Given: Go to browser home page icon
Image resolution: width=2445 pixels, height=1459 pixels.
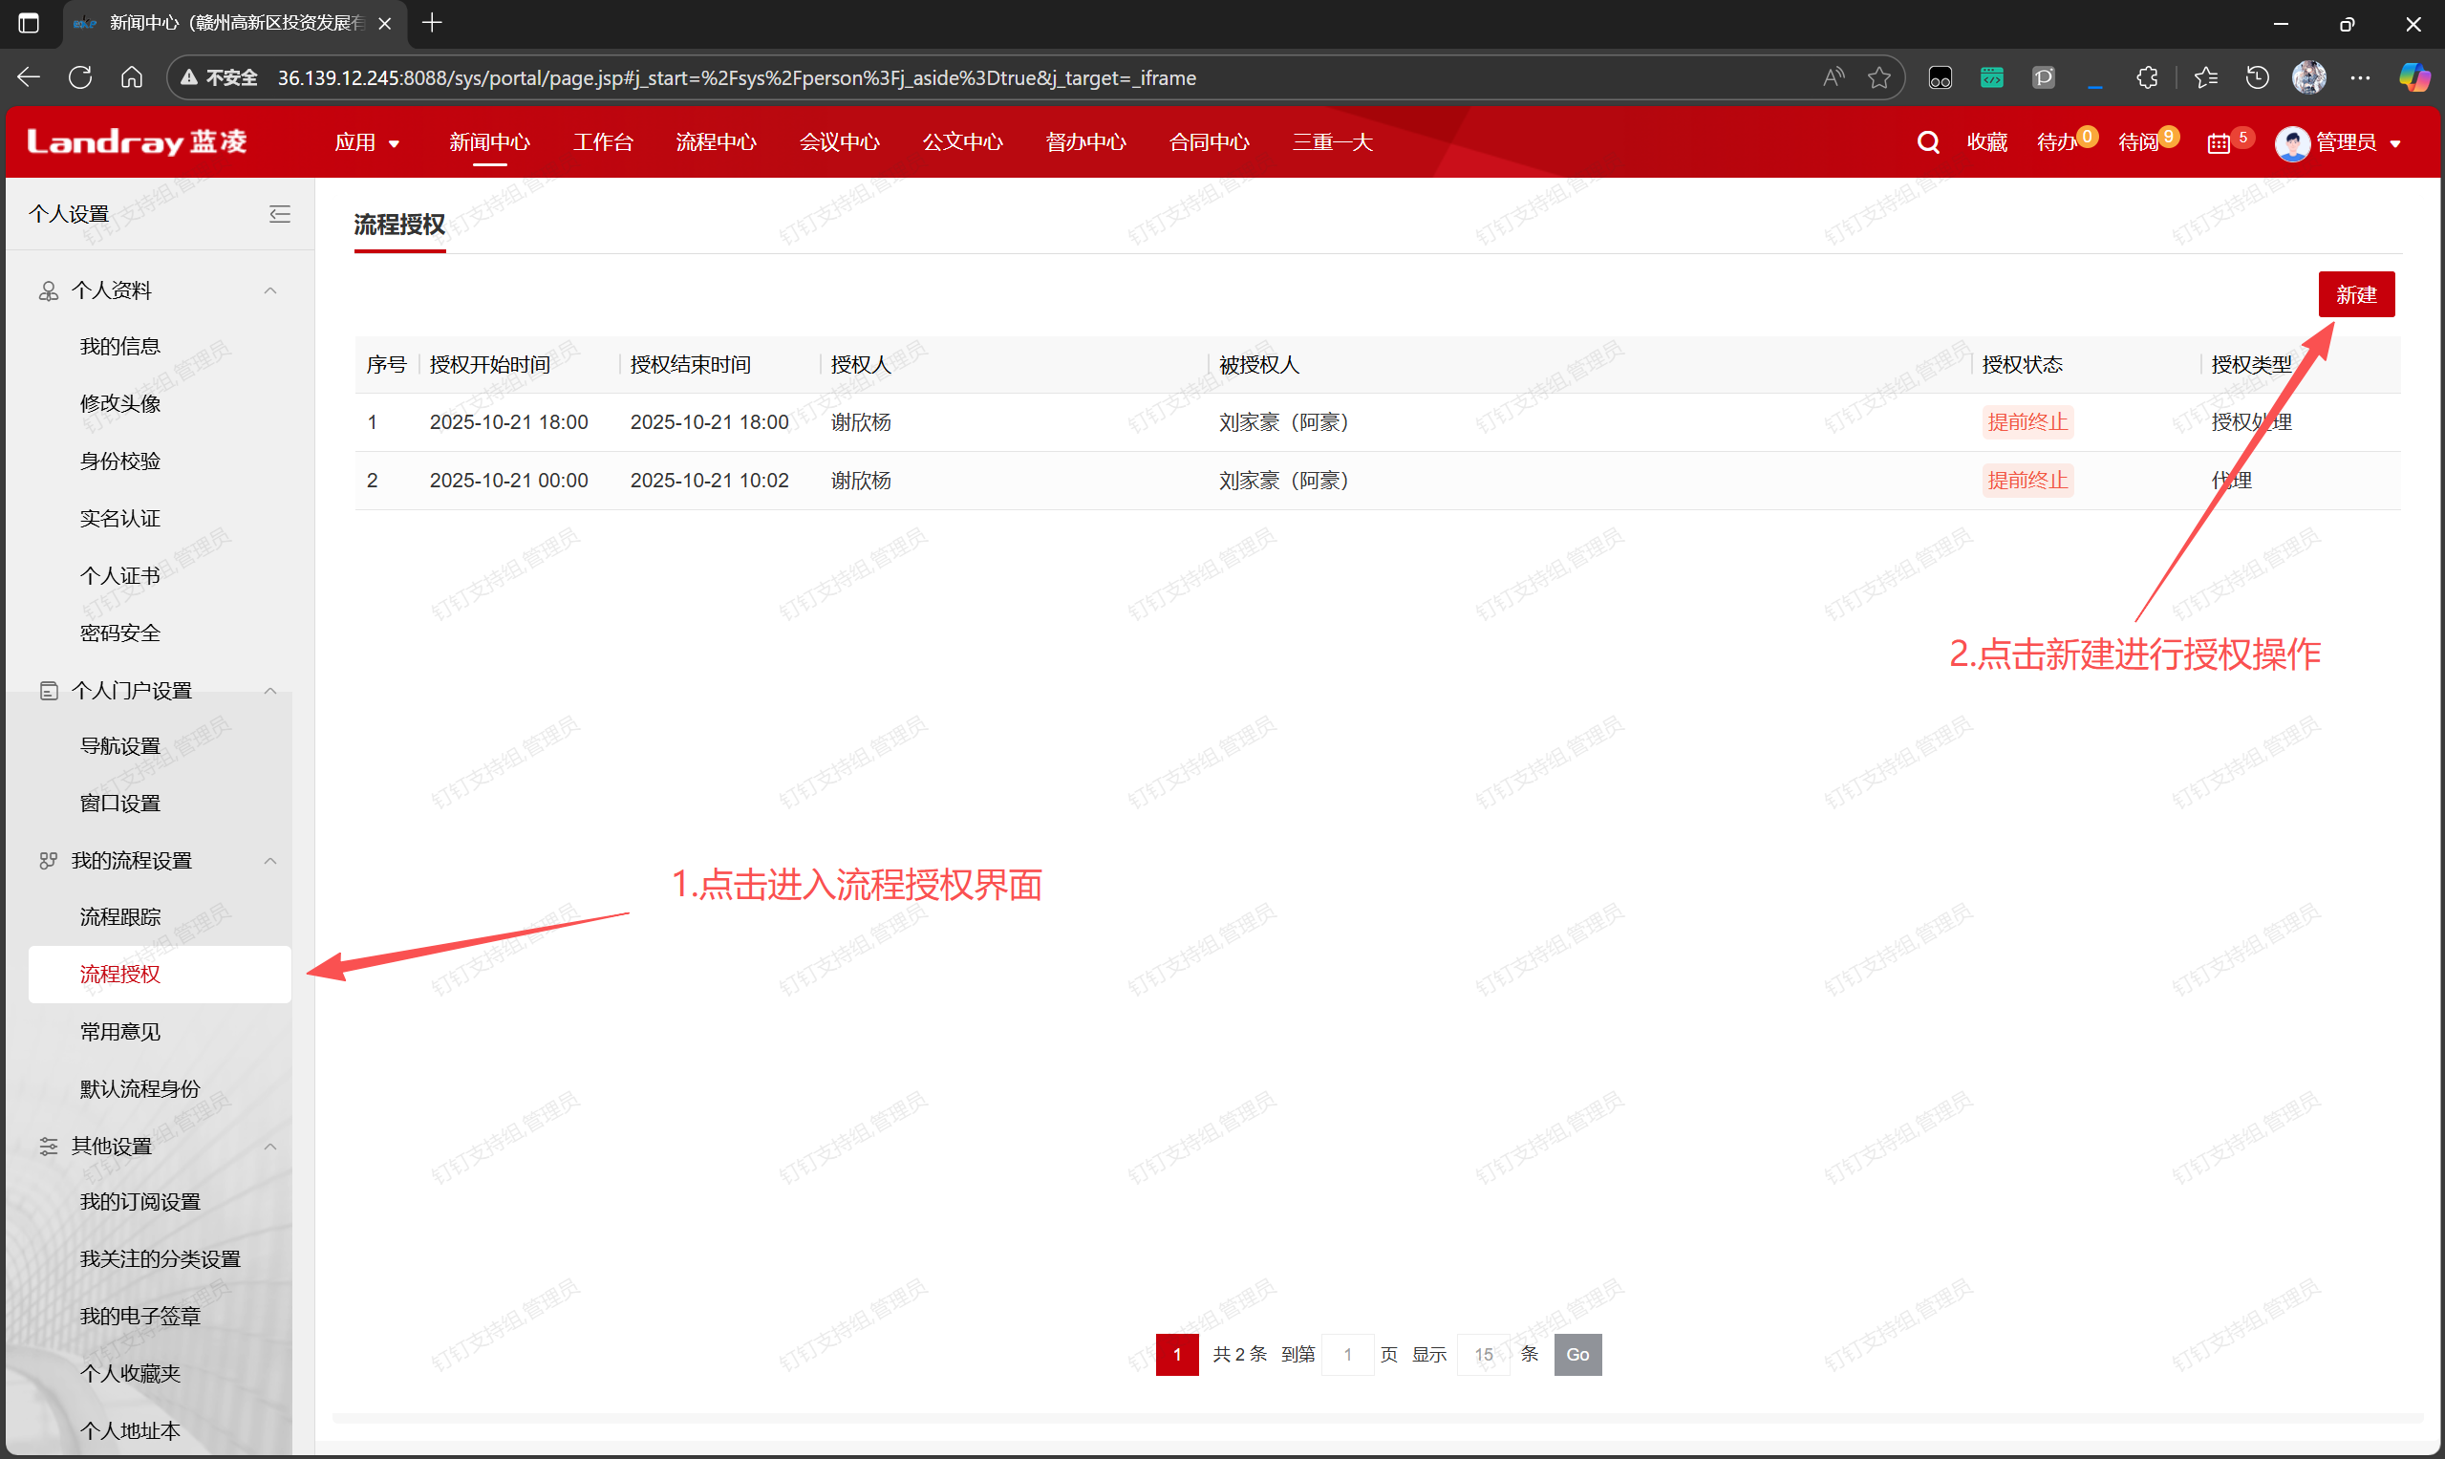Looking at the screenshot, I should [132, 77].
